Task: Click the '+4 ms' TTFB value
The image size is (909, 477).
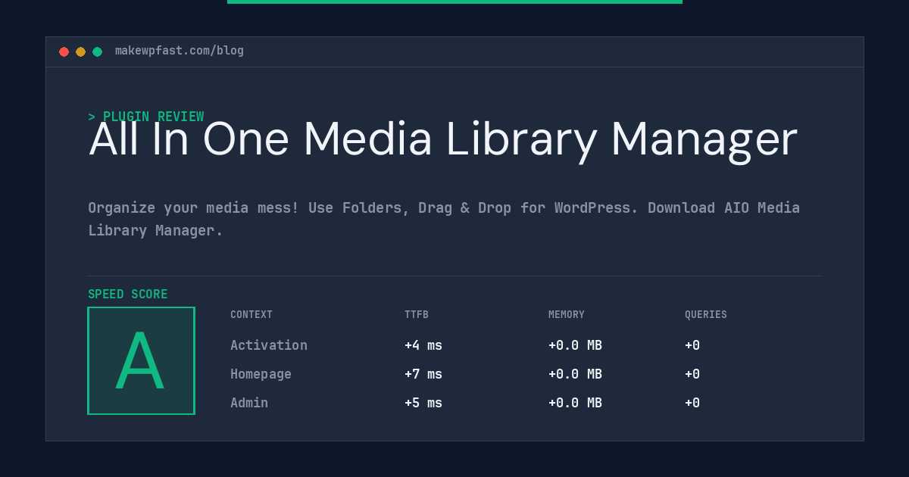Action: click(423, 345)
